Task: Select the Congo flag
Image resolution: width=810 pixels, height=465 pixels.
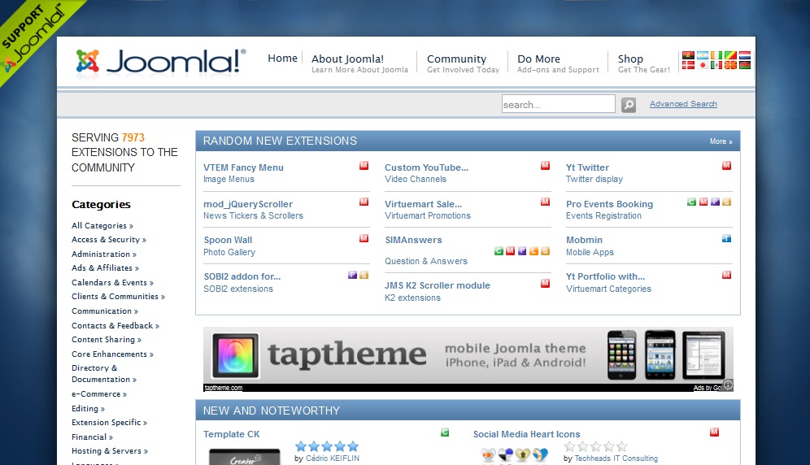Action: click(730, 55)
